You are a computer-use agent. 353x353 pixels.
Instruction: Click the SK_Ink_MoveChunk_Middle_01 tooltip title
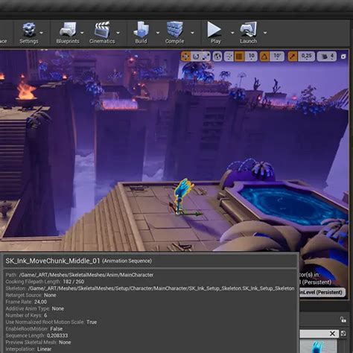pyautogui.click(x=53, y=261)
